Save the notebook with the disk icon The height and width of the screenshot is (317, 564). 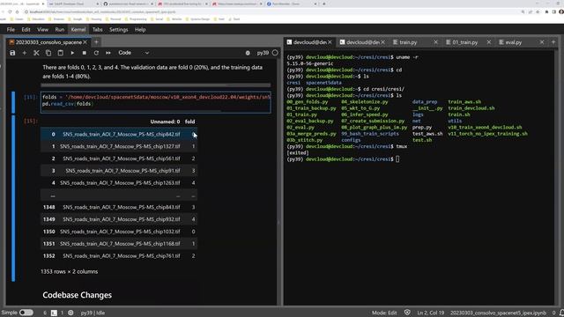[x=12, y=53]
